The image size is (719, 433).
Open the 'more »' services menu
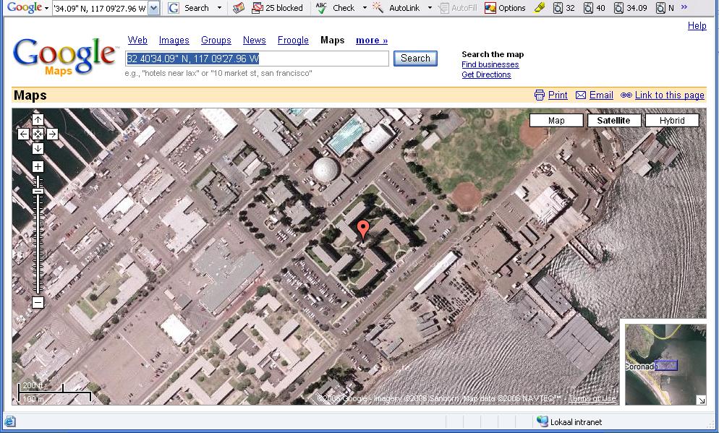pyautogui.click(x=372, y=40)
